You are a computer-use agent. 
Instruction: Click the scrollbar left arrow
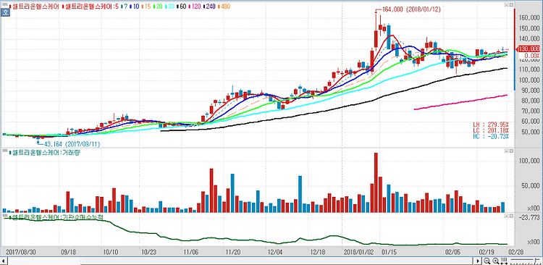4,261
